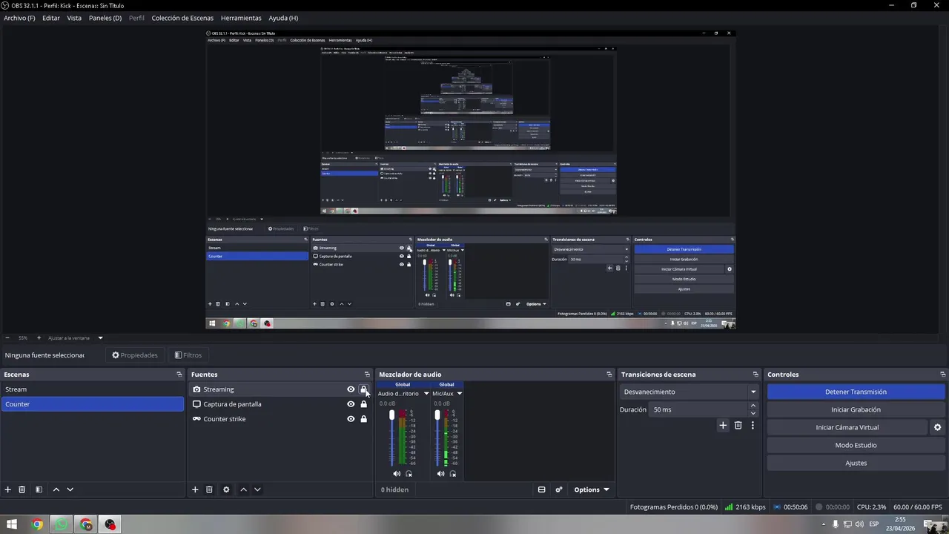Open source properties gear in Fuentes toolbar
This screenshot has height=534, width=949.
click(226, 489)
